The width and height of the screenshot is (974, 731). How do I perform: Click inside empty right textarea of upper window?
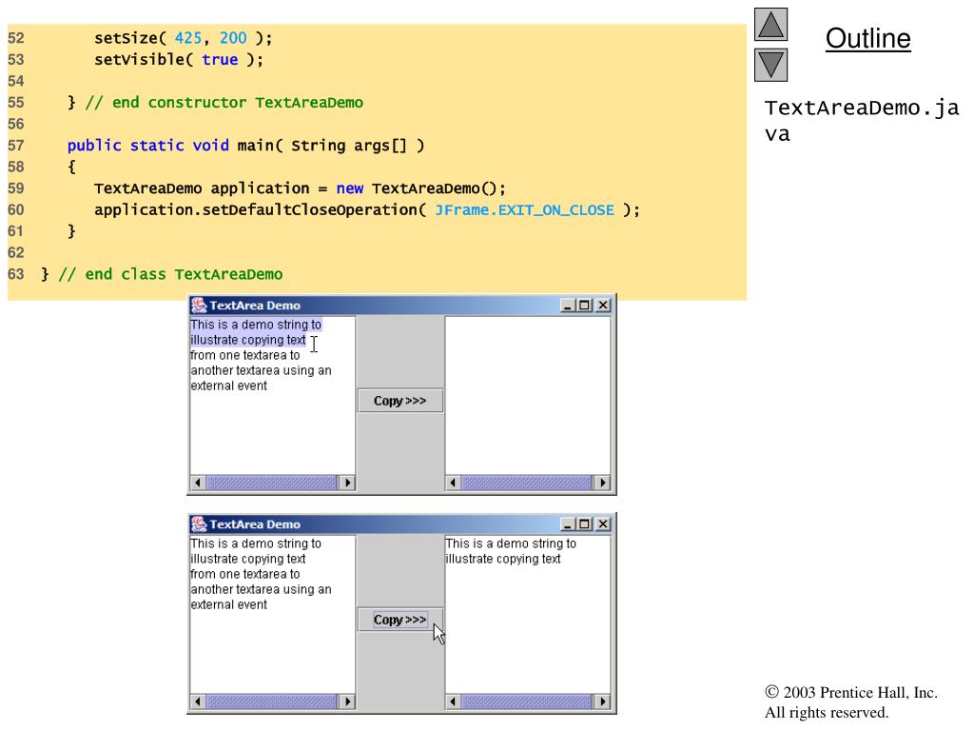click(527, 395)
